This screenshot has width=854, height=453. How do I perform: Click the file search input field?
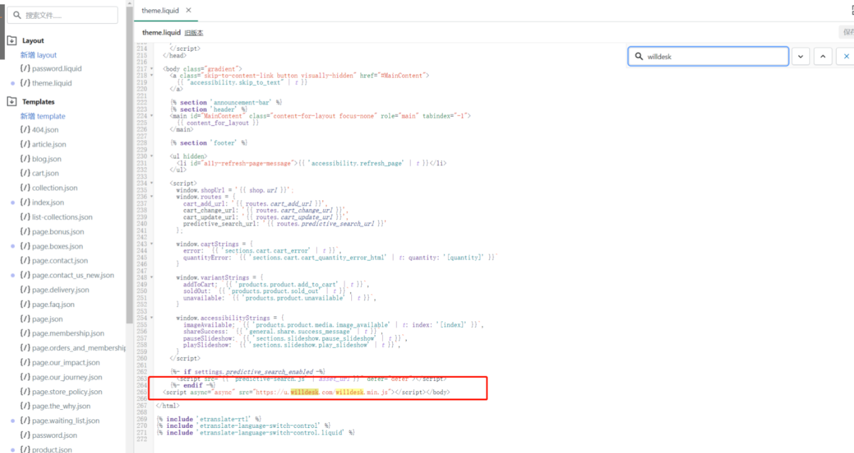tap(62, 15)
